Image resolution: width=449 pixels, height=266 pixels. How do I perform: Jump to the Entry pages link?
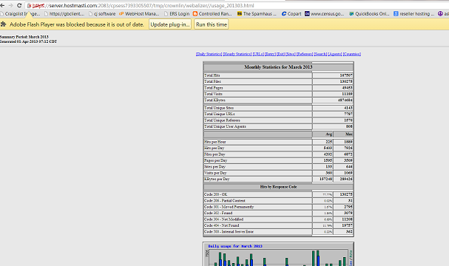270,54
